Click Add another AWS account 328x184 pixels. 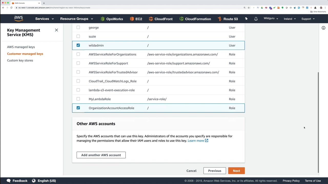(101, 155)
